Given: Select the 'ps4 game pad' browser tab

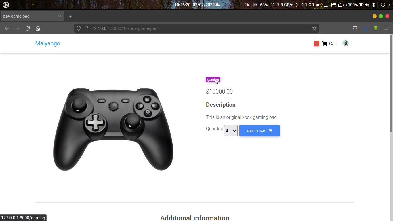Looking at the screenshot, I should coord(29,16).
